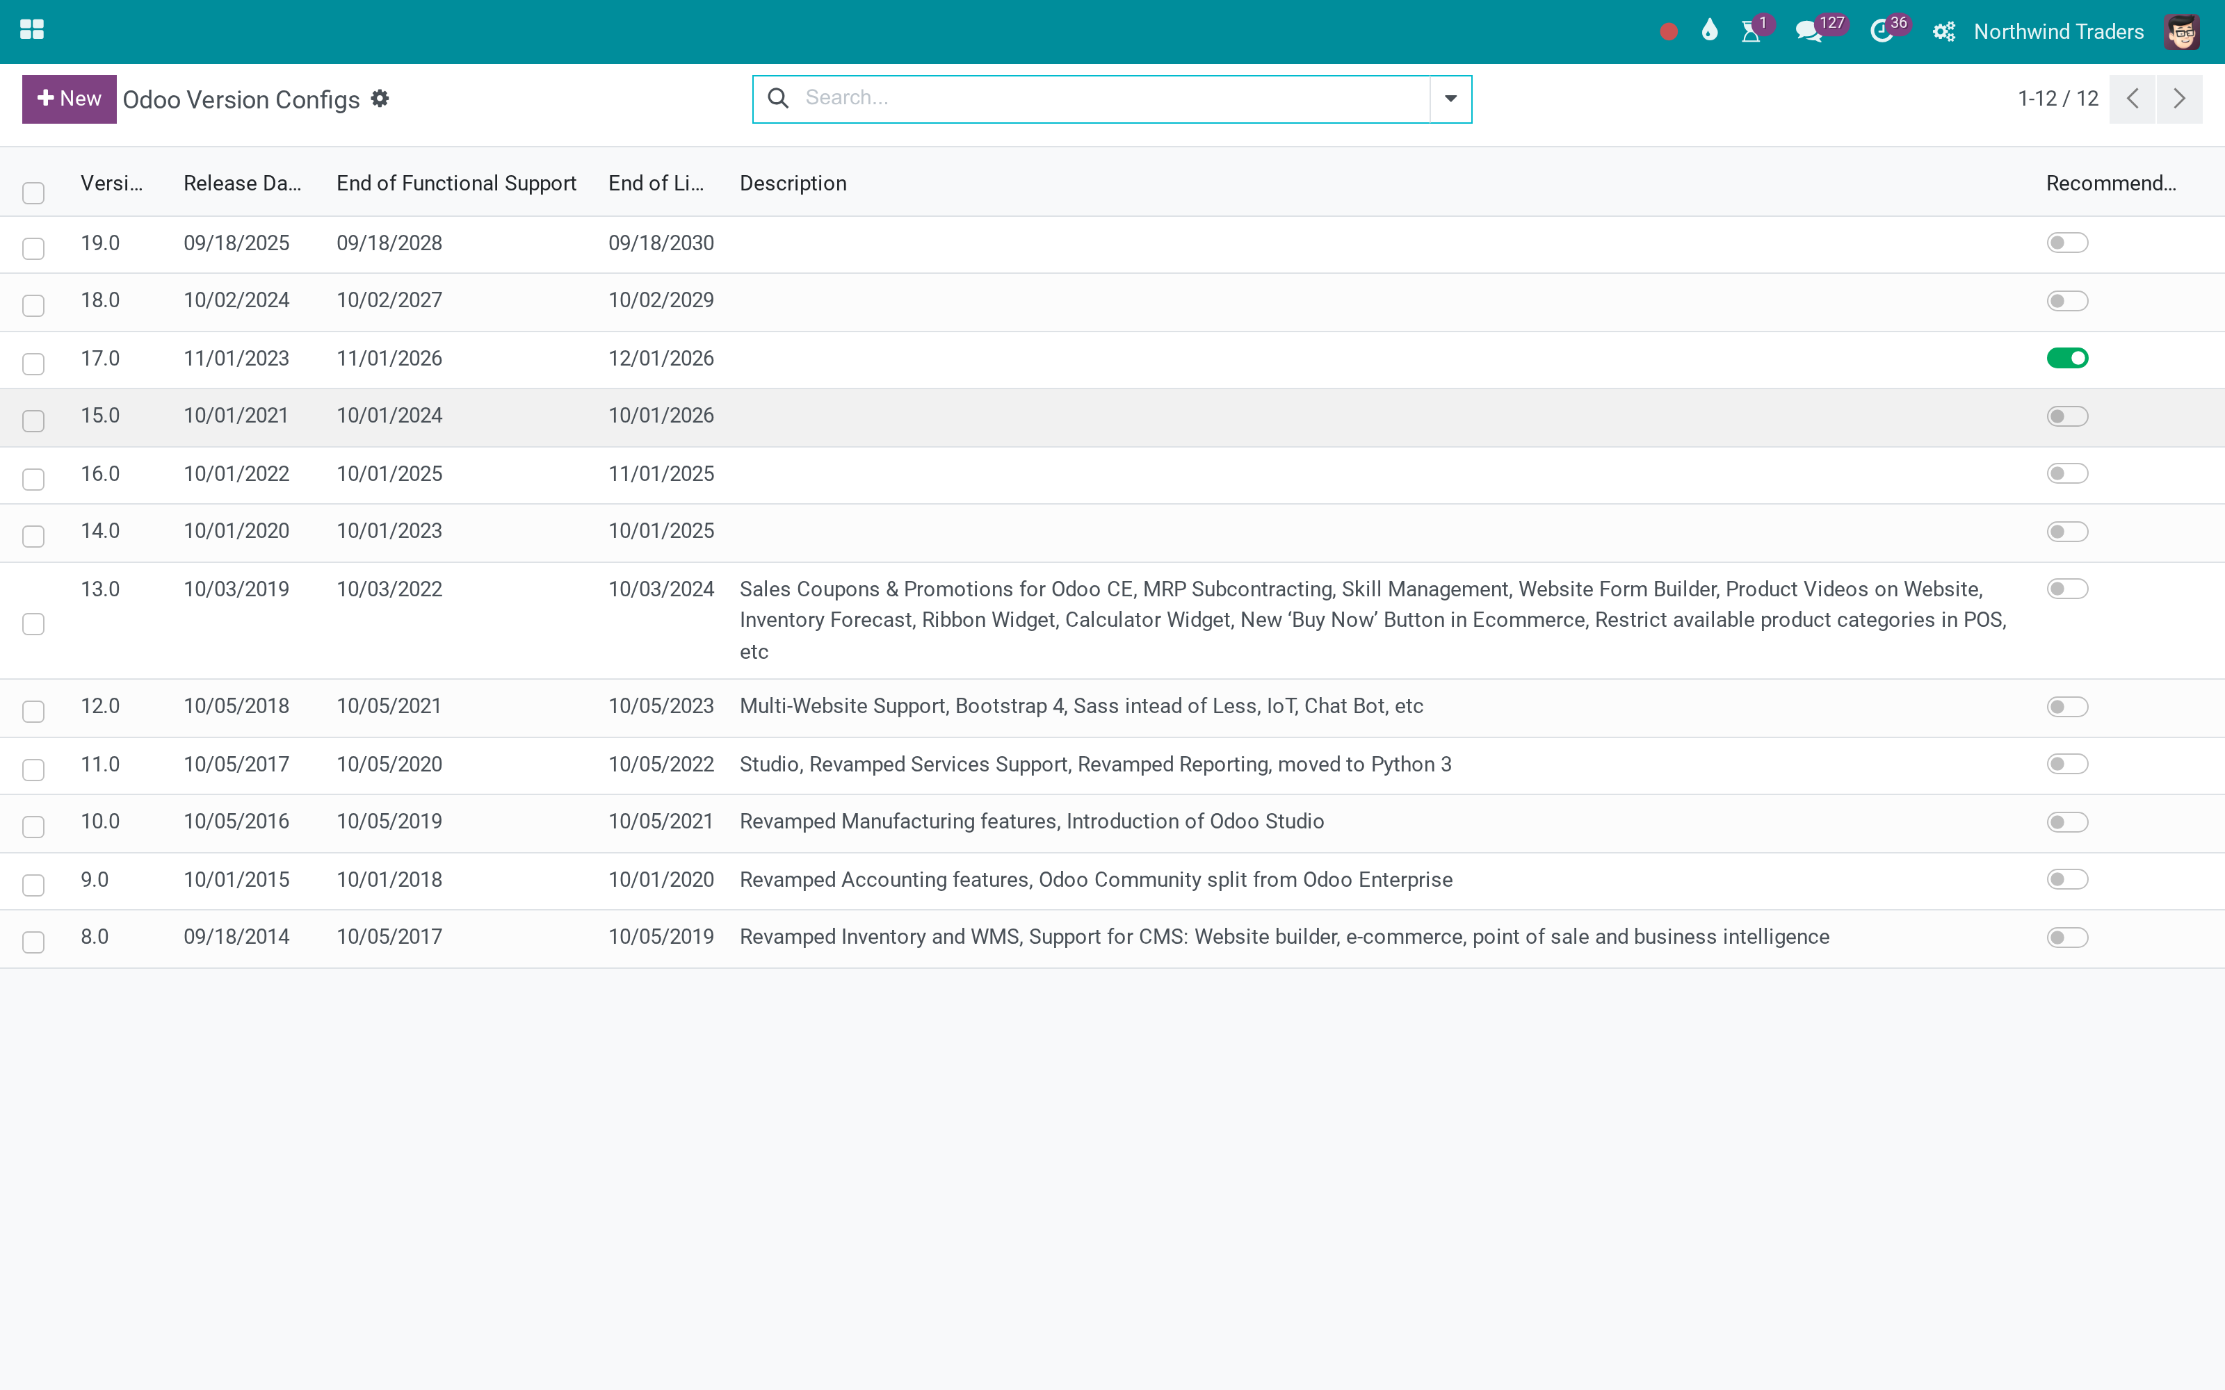This screenshot has height=1390, width=2225.
Task: Select the checkbox for version 11.0
Action: click(33, 769)
